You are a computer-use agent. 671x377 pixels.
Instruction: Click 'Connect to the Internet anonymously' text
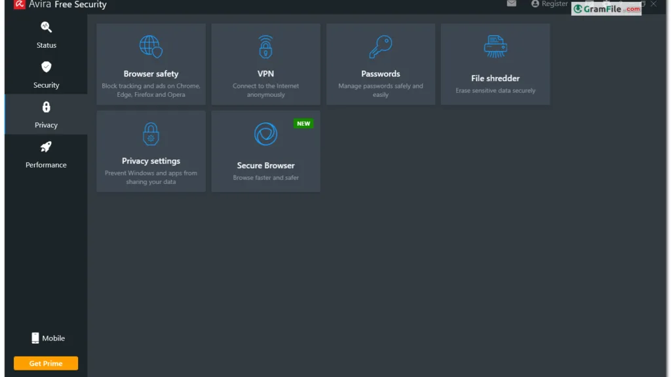[266, 90]
